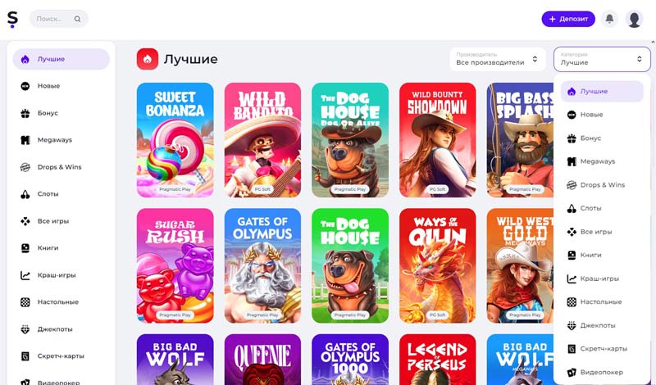Click the Drops & Wins icon in dropdown list
This screenshot has height=385, width=656.
[x=572, y=185]
